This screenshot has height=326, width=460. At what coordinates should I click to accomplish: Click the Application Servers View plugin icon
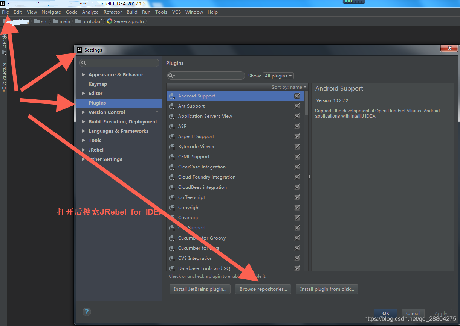coord(172,116)
